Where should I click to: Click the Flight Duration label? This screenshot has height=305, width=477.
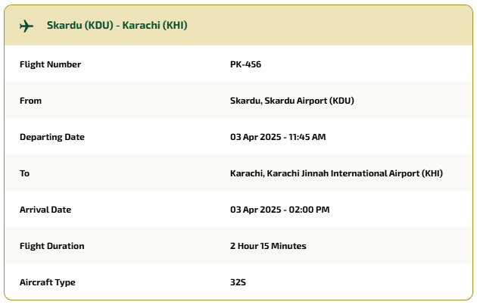(x=51, y=246)
